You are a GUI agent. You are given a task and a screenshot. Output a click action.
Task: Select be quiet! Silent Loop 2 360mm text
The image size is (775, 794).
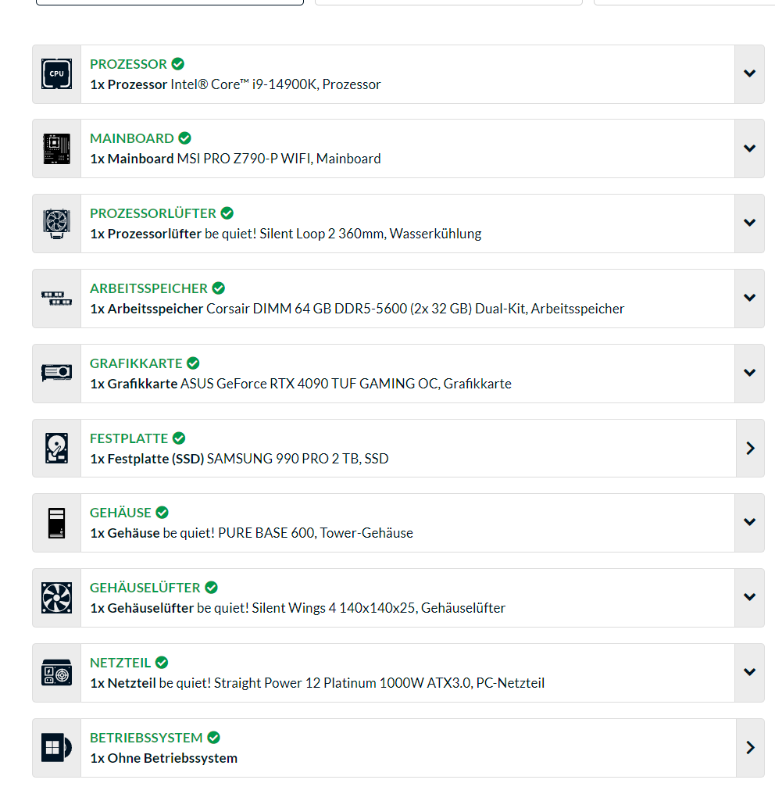[343, 234]
